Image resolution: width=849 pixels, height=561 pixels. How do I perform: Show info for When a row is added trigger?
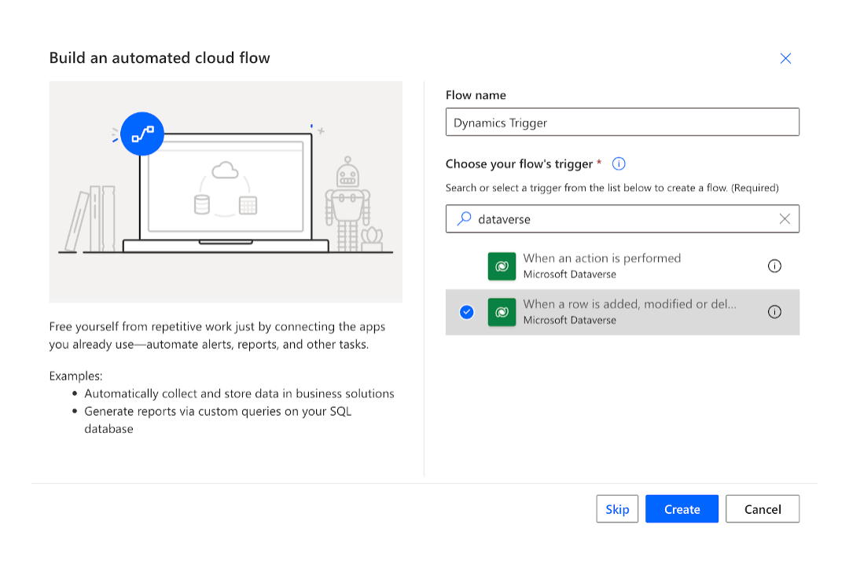(774, 312)
